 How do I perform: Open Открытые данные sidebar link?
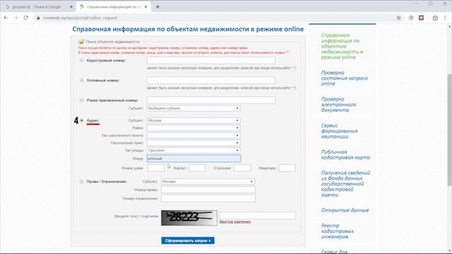coord(345,210)
